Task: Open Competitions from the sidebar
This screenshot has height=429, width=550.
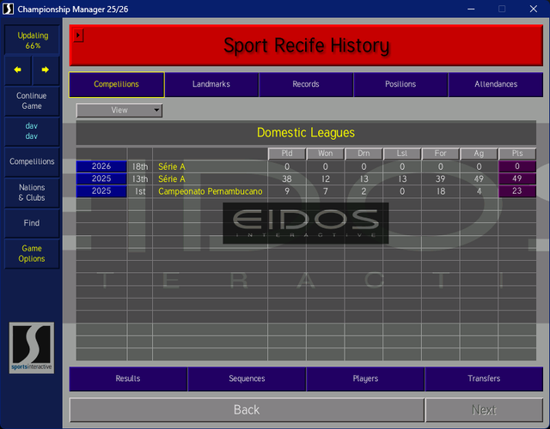Action: [x=32, y=161]
